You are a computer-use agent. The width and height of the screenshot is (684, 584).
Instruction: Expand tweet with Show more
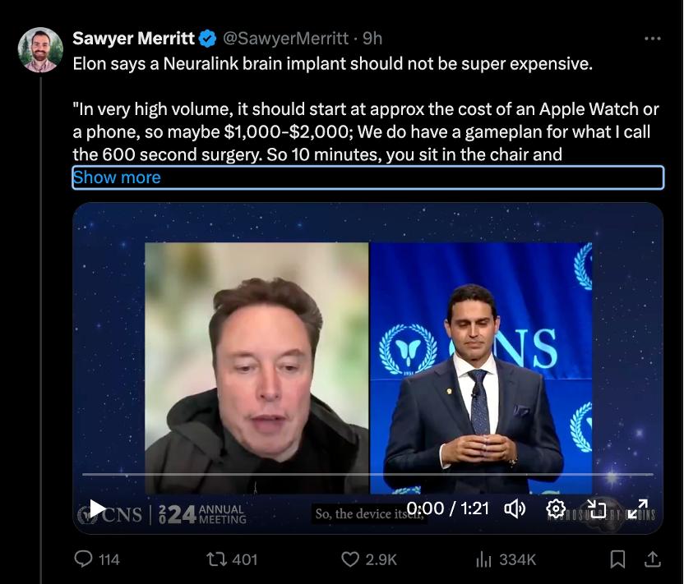pos(117,177)
